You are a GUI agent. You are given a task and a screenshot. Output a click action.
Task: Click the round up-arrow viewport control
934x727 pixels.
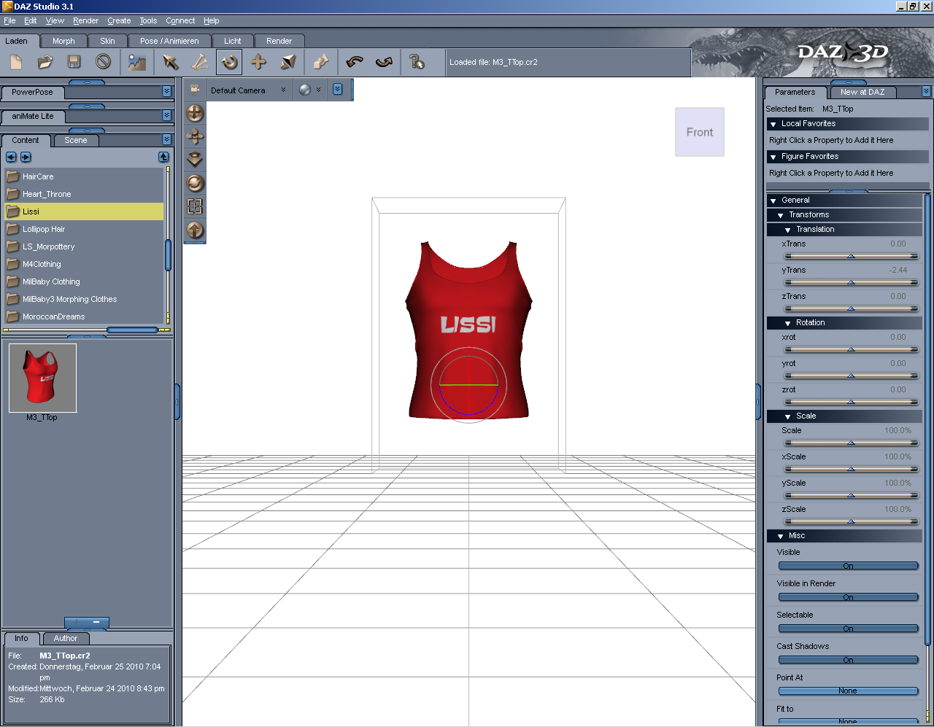click(195, 230)
